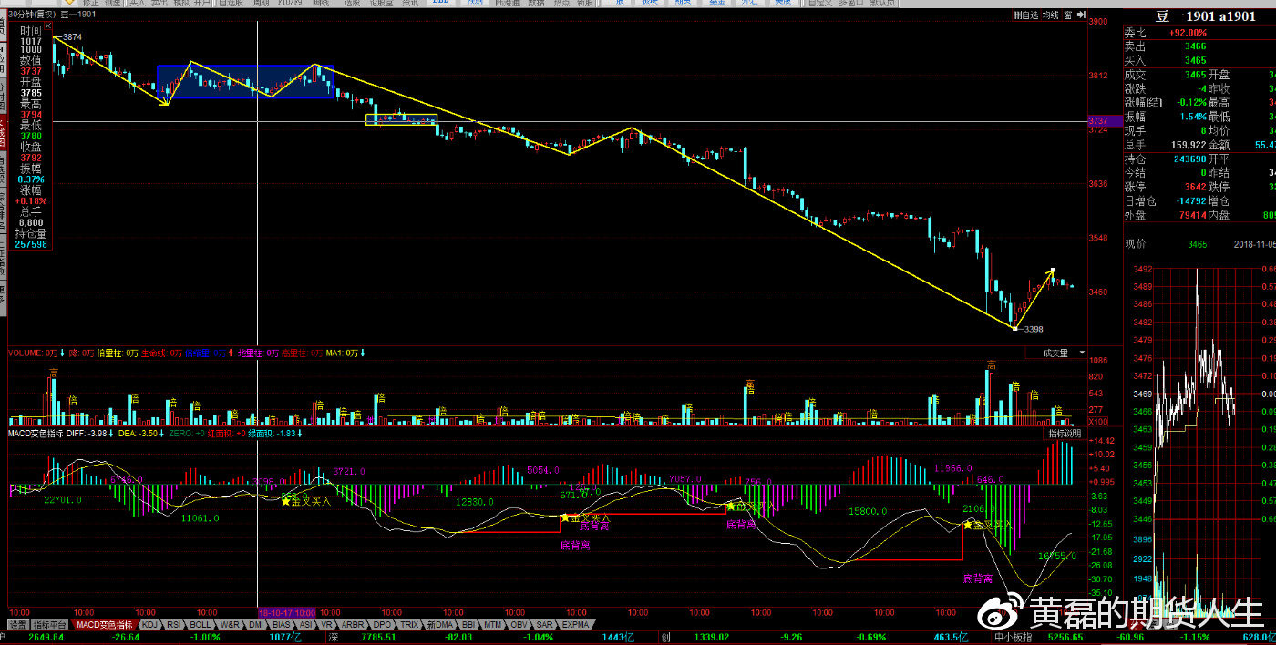This screenshot has width=1276, height=645.
Task: Switch to the BBI indicator tab
Action: tap(469, 625)
